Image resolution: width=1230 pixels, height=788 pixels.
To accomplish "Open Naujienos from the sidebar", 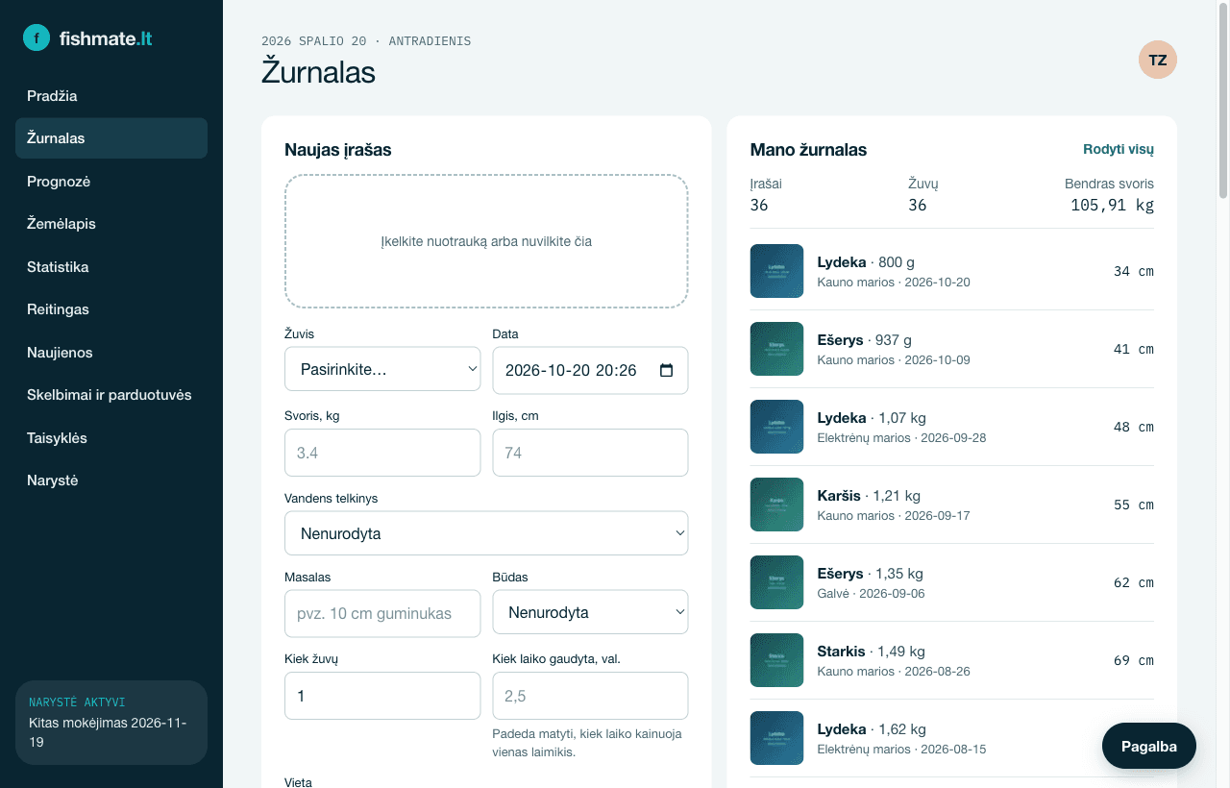I will (x=111, y=353).
